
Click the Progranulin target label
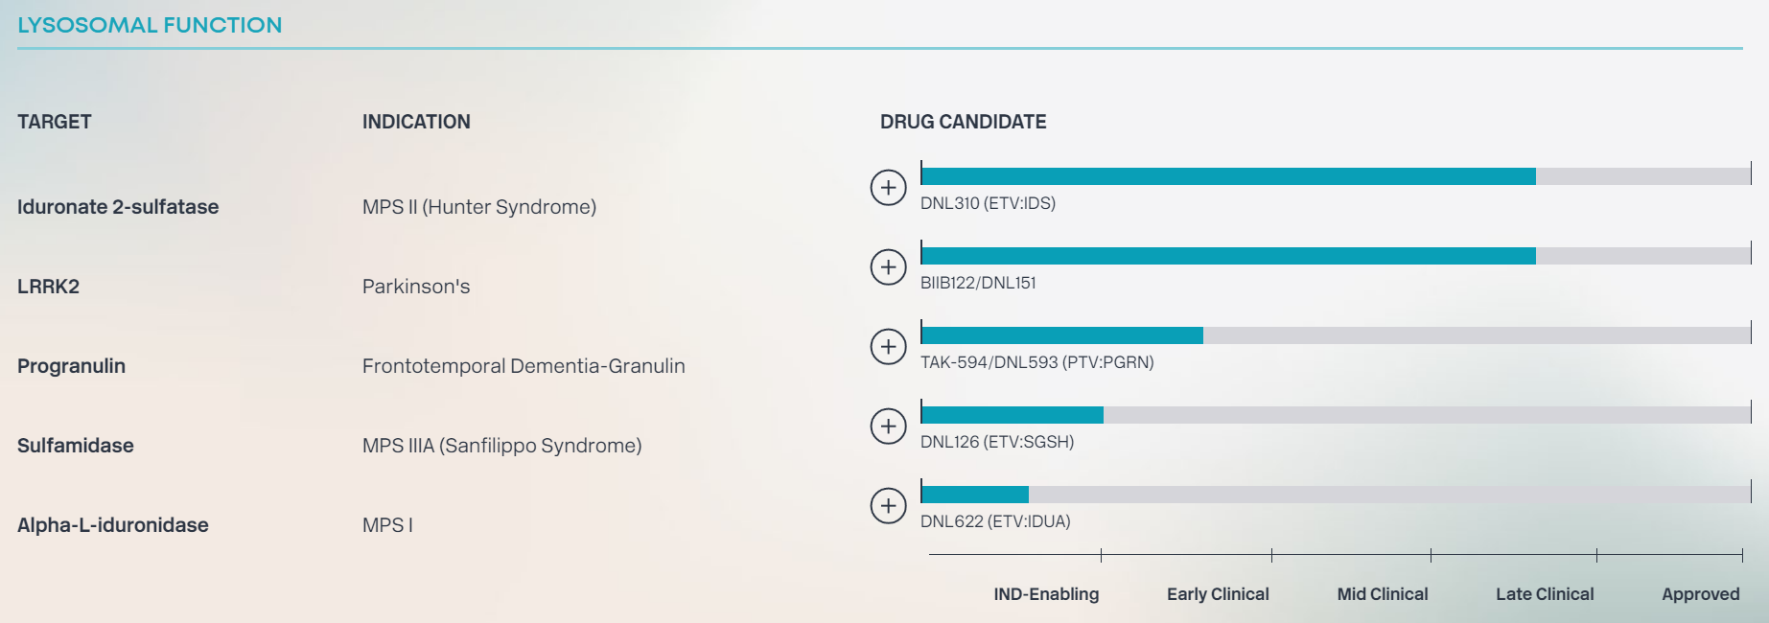click(x=71, y=366)
